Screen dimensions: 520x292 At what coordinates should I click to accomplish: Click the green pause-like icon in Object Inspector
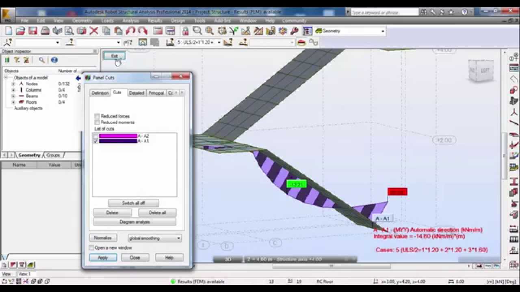click(7, 60)
